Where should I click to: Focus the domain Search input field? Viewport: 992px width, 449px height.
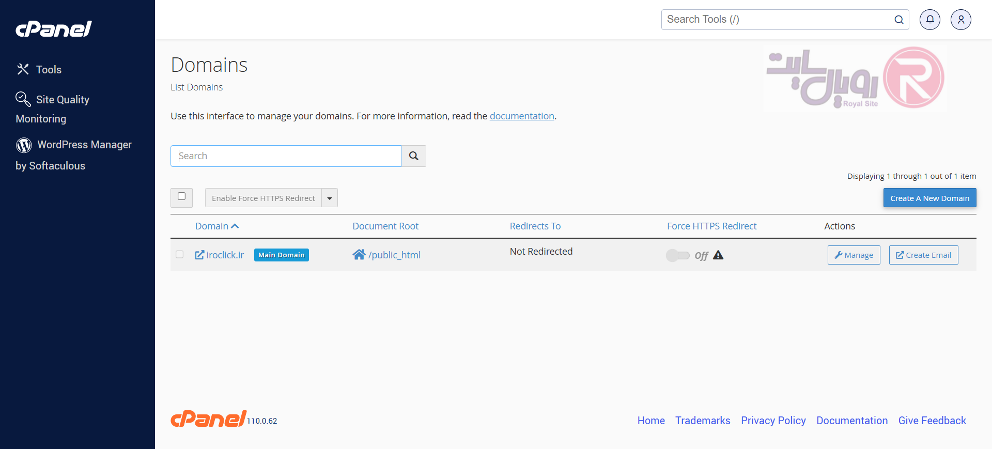pos(286,156)
